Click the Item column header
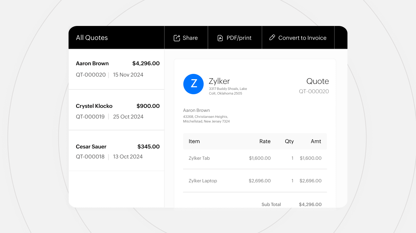The height and width of the screenshot is (233, 416). tap(194, 141)
